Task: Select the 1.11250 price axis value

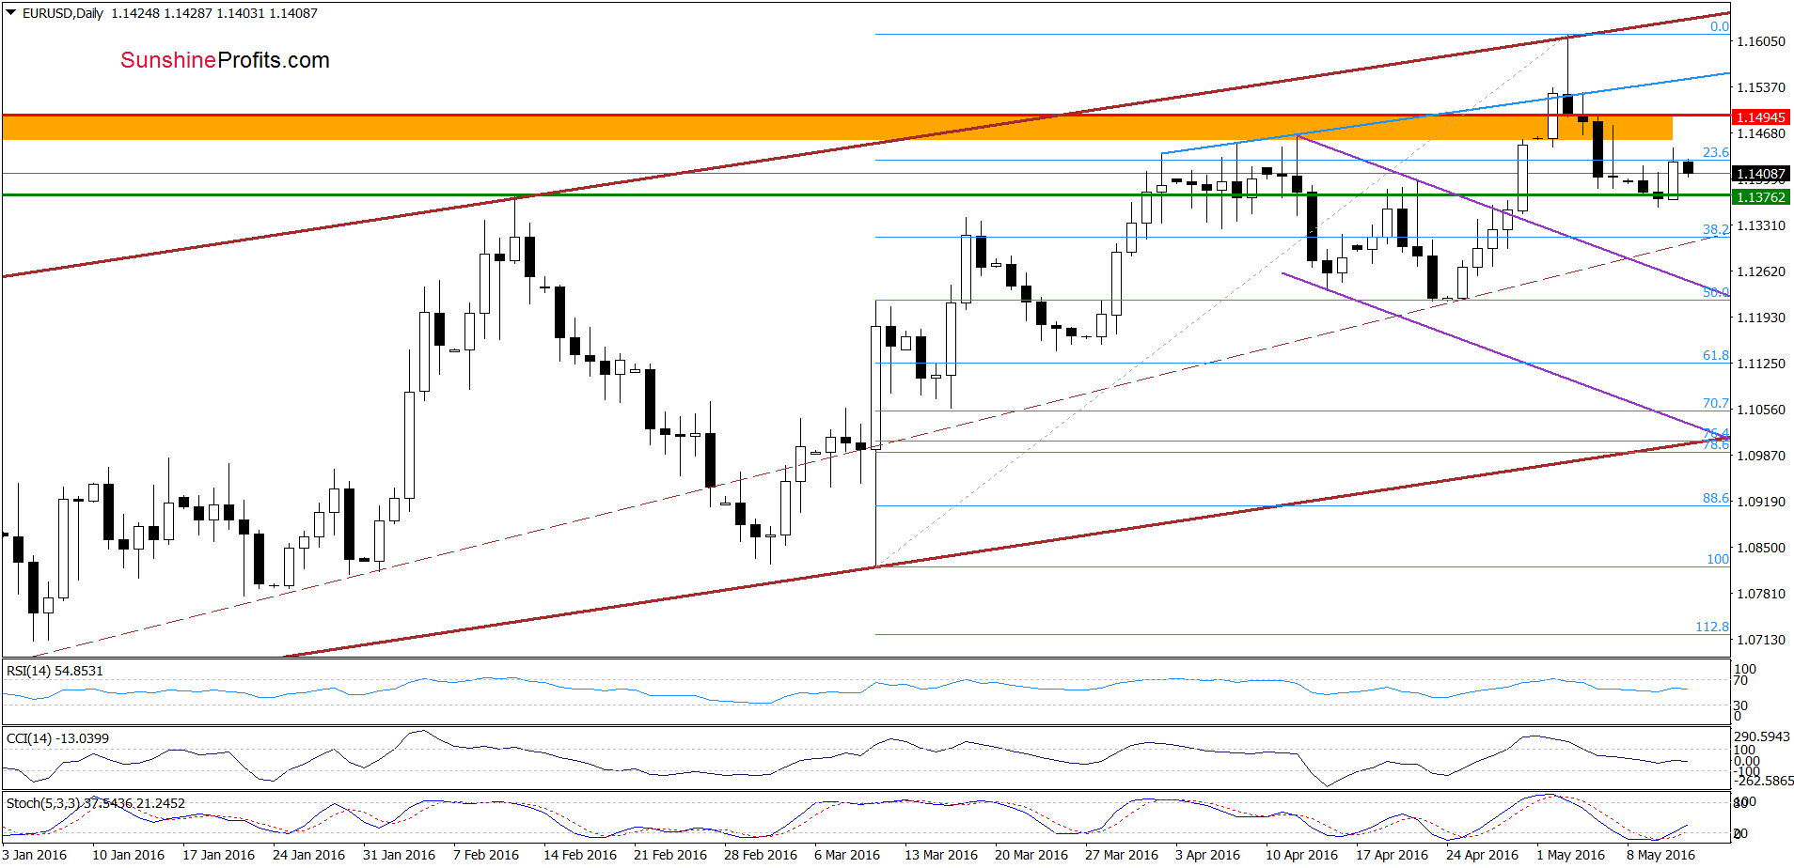Action: tap(1761, 364)
